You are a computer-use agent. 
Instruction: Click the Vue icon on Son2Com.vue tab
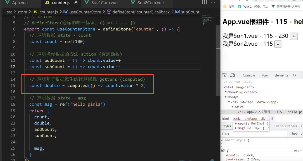[133, 3]
